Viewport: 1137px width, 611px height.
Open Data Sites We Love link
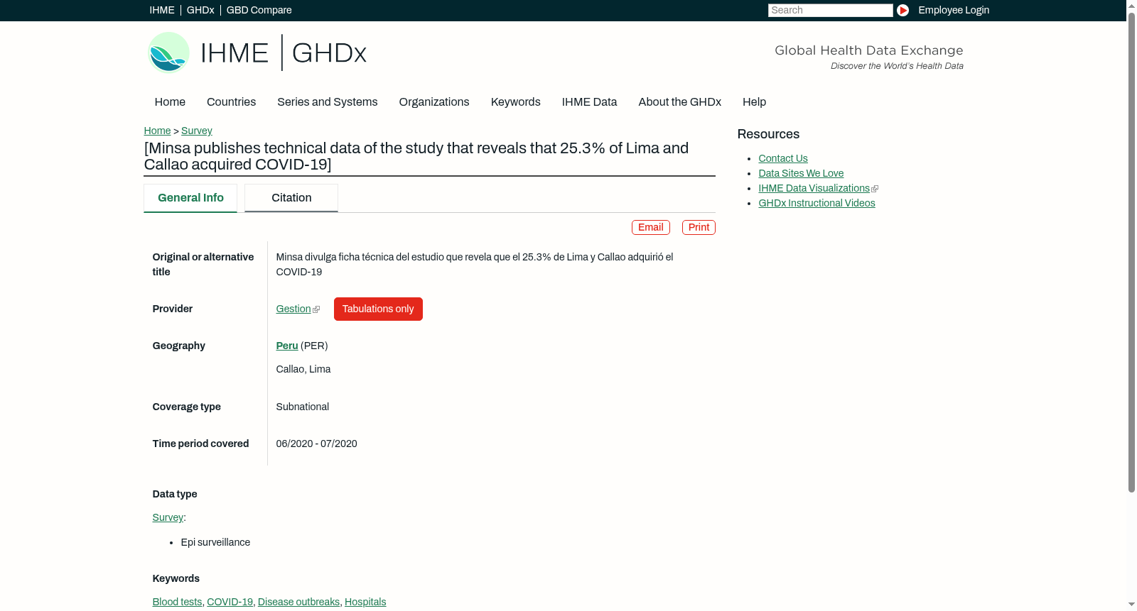point(801,173)
